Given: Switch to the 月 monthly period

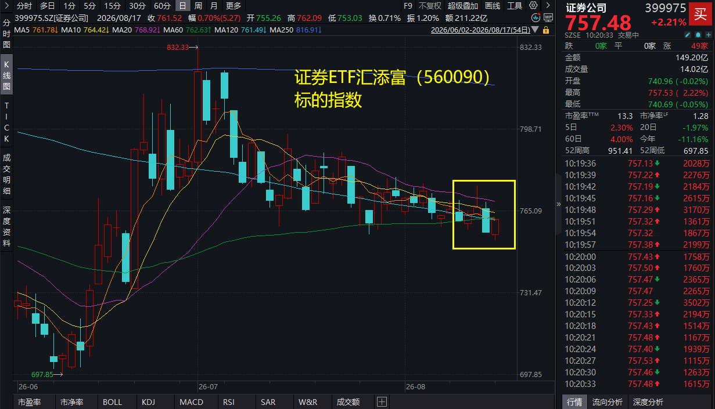Looking at the screenshot, I should (214, 6).
